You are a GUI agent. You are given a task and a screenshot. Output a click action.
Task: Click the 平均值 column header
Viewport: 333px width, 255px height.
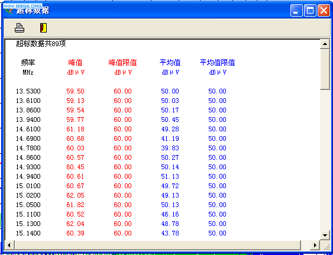(170, 63)
